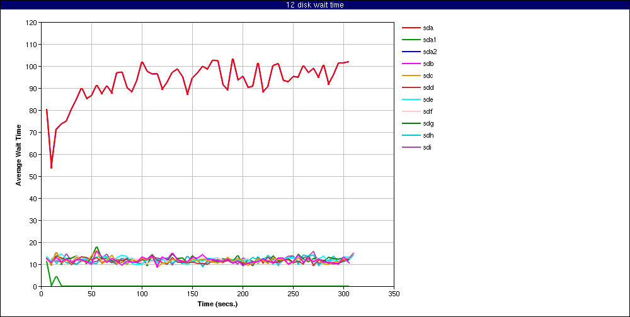The width and height of the screenshot is (630, 317).
Task: Click the x-axis tick value 150
Action: click(192, 293)
